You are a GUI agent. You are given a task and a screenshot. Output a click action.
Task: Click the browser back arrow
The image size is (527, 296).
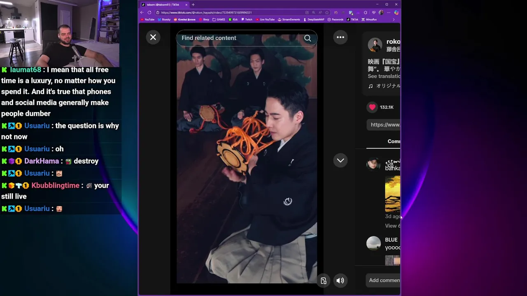142,13
